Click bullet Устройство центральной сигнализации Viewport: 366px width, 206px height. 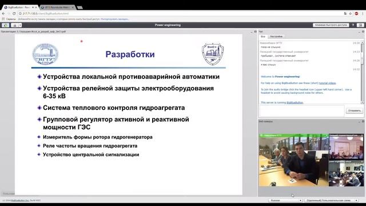click(x=91, y=154)
